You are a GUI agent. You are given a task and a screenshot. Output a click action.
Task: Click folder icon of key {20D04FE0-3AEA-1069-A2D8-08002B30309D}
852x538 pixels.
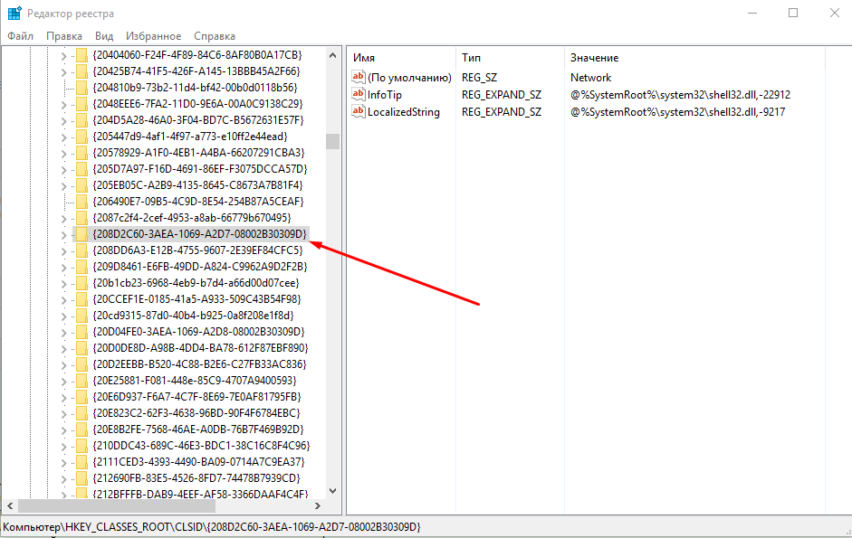tap(81, 332)
